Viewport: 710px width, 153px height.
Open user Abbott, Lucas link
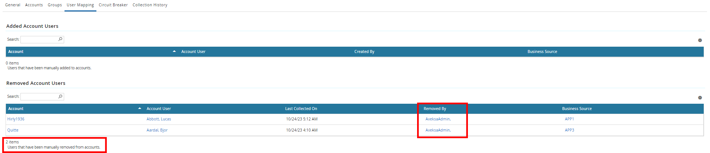159,119
